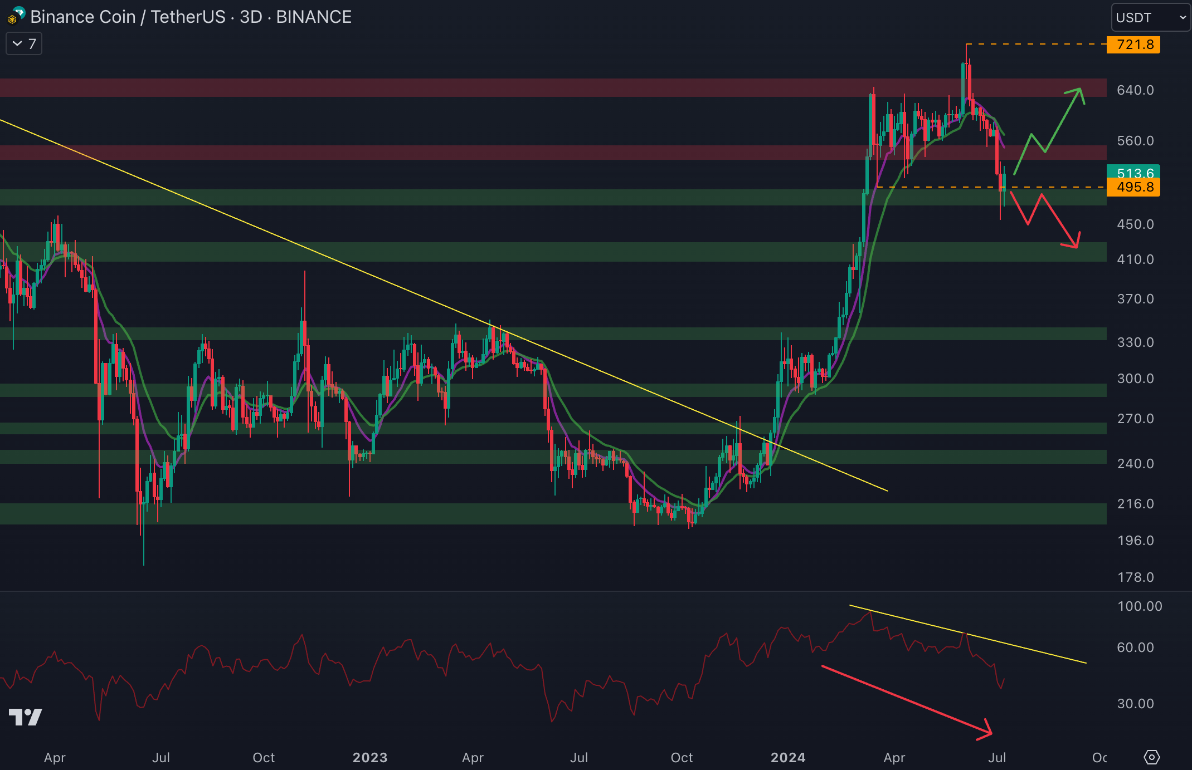Screen dimensions: 1192x770
Task: Click the 495.8 orange price label
Action: coord(1133,188)
